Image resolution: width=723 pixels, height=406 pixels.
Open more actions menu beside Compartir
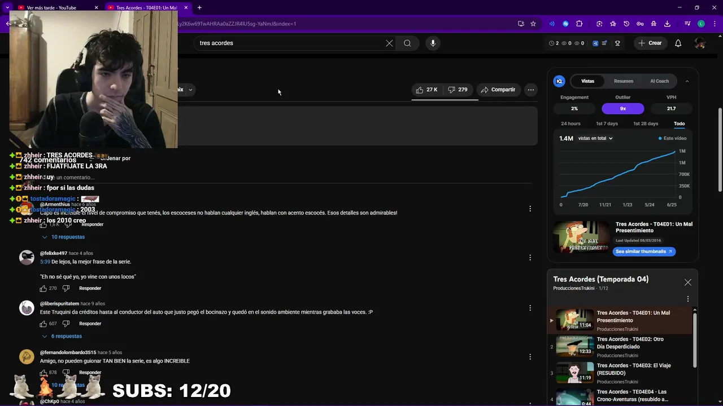(x=530, y=90)
